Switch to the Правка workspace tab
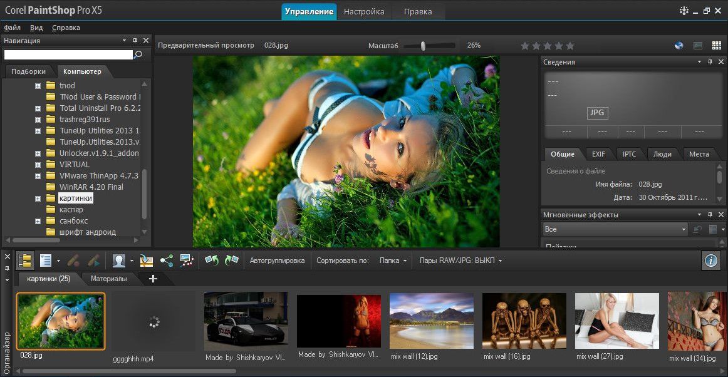 point(418,12)
